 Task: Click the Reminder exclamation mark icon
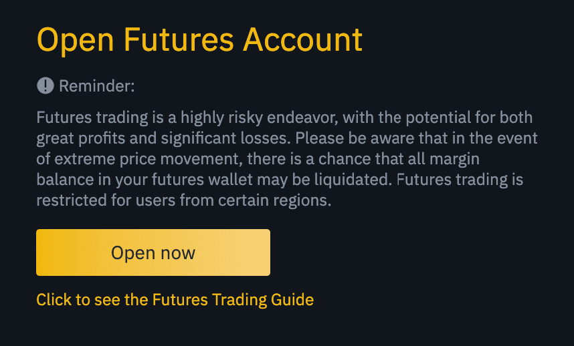pos(45,85)
